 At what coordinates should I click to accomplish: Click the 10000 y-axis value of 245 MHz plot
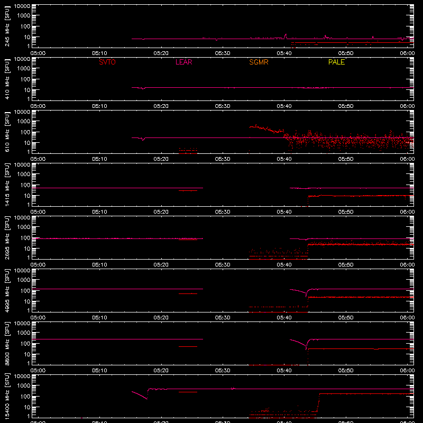22,6
